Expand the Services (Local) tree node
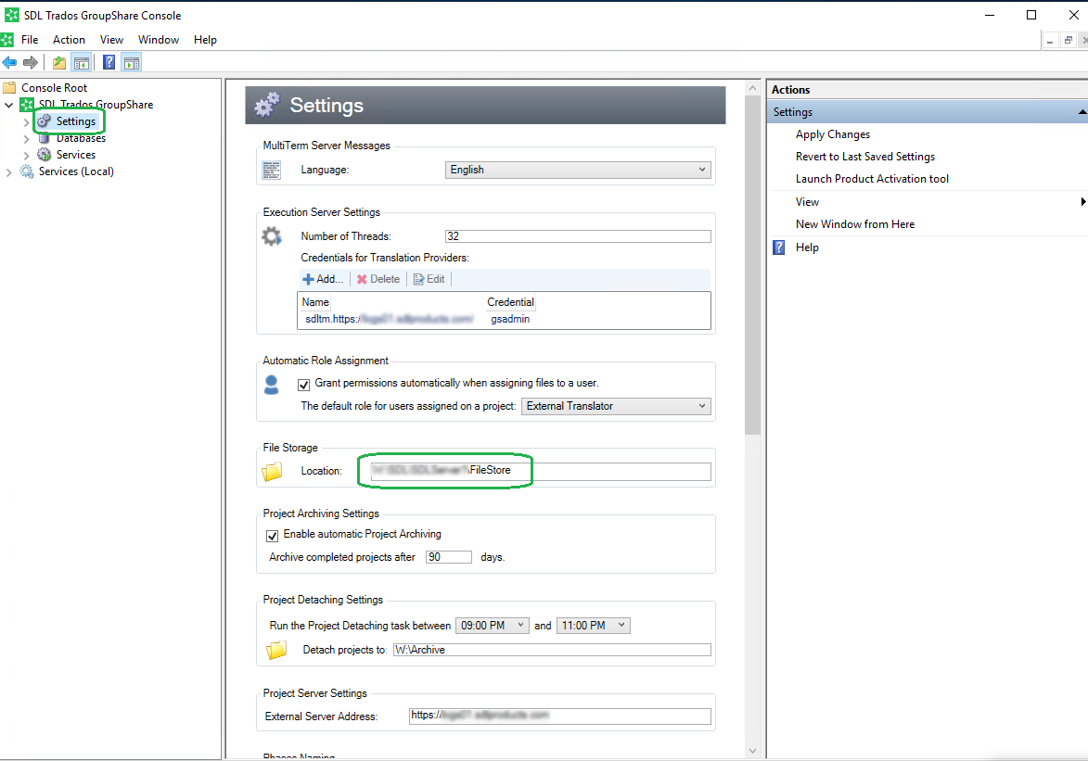Image resolution: width=1088 pixels, height=761 pixels. click(9, 172)
